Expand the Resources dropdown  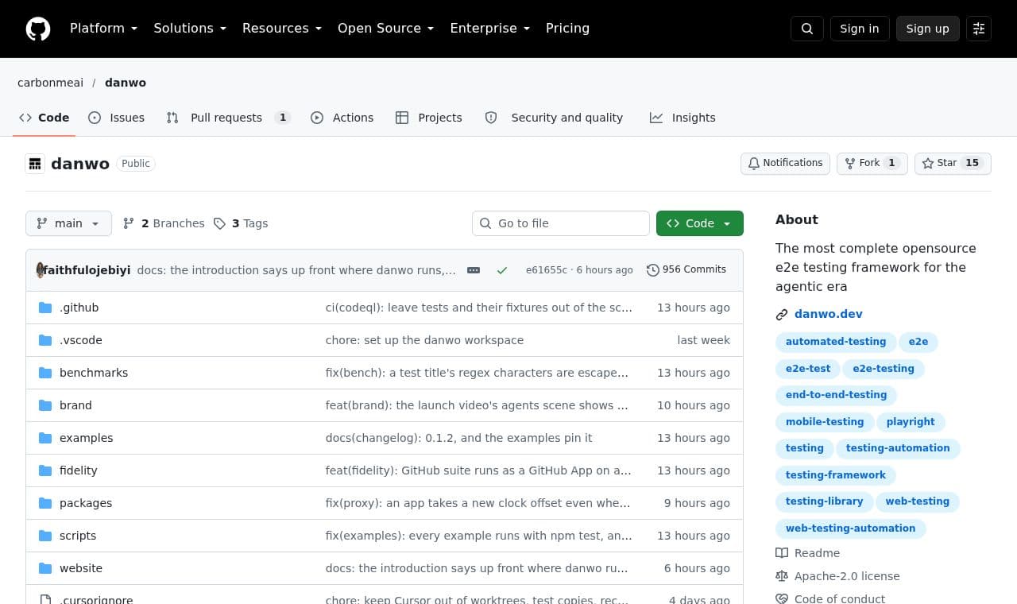pos(282,28)
